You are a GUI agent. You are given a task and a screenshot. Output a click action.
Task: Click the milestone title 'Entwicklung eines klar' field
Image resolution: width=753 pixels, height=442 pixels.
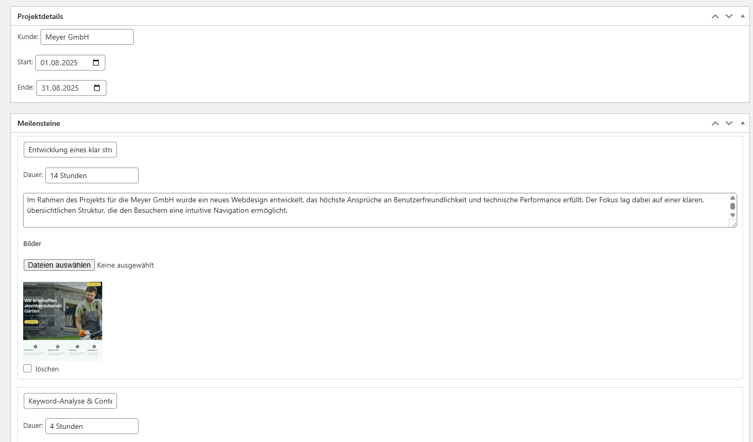pos(70,150)
